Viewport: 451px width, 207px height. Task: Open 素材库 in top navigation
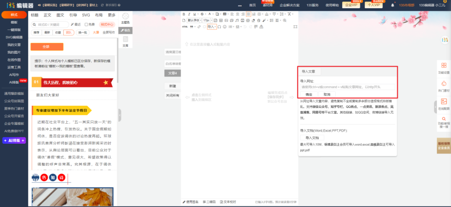pos(268,5)
